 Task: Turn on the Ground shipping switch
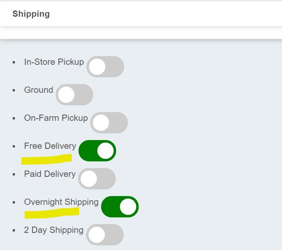coord(74,95)
